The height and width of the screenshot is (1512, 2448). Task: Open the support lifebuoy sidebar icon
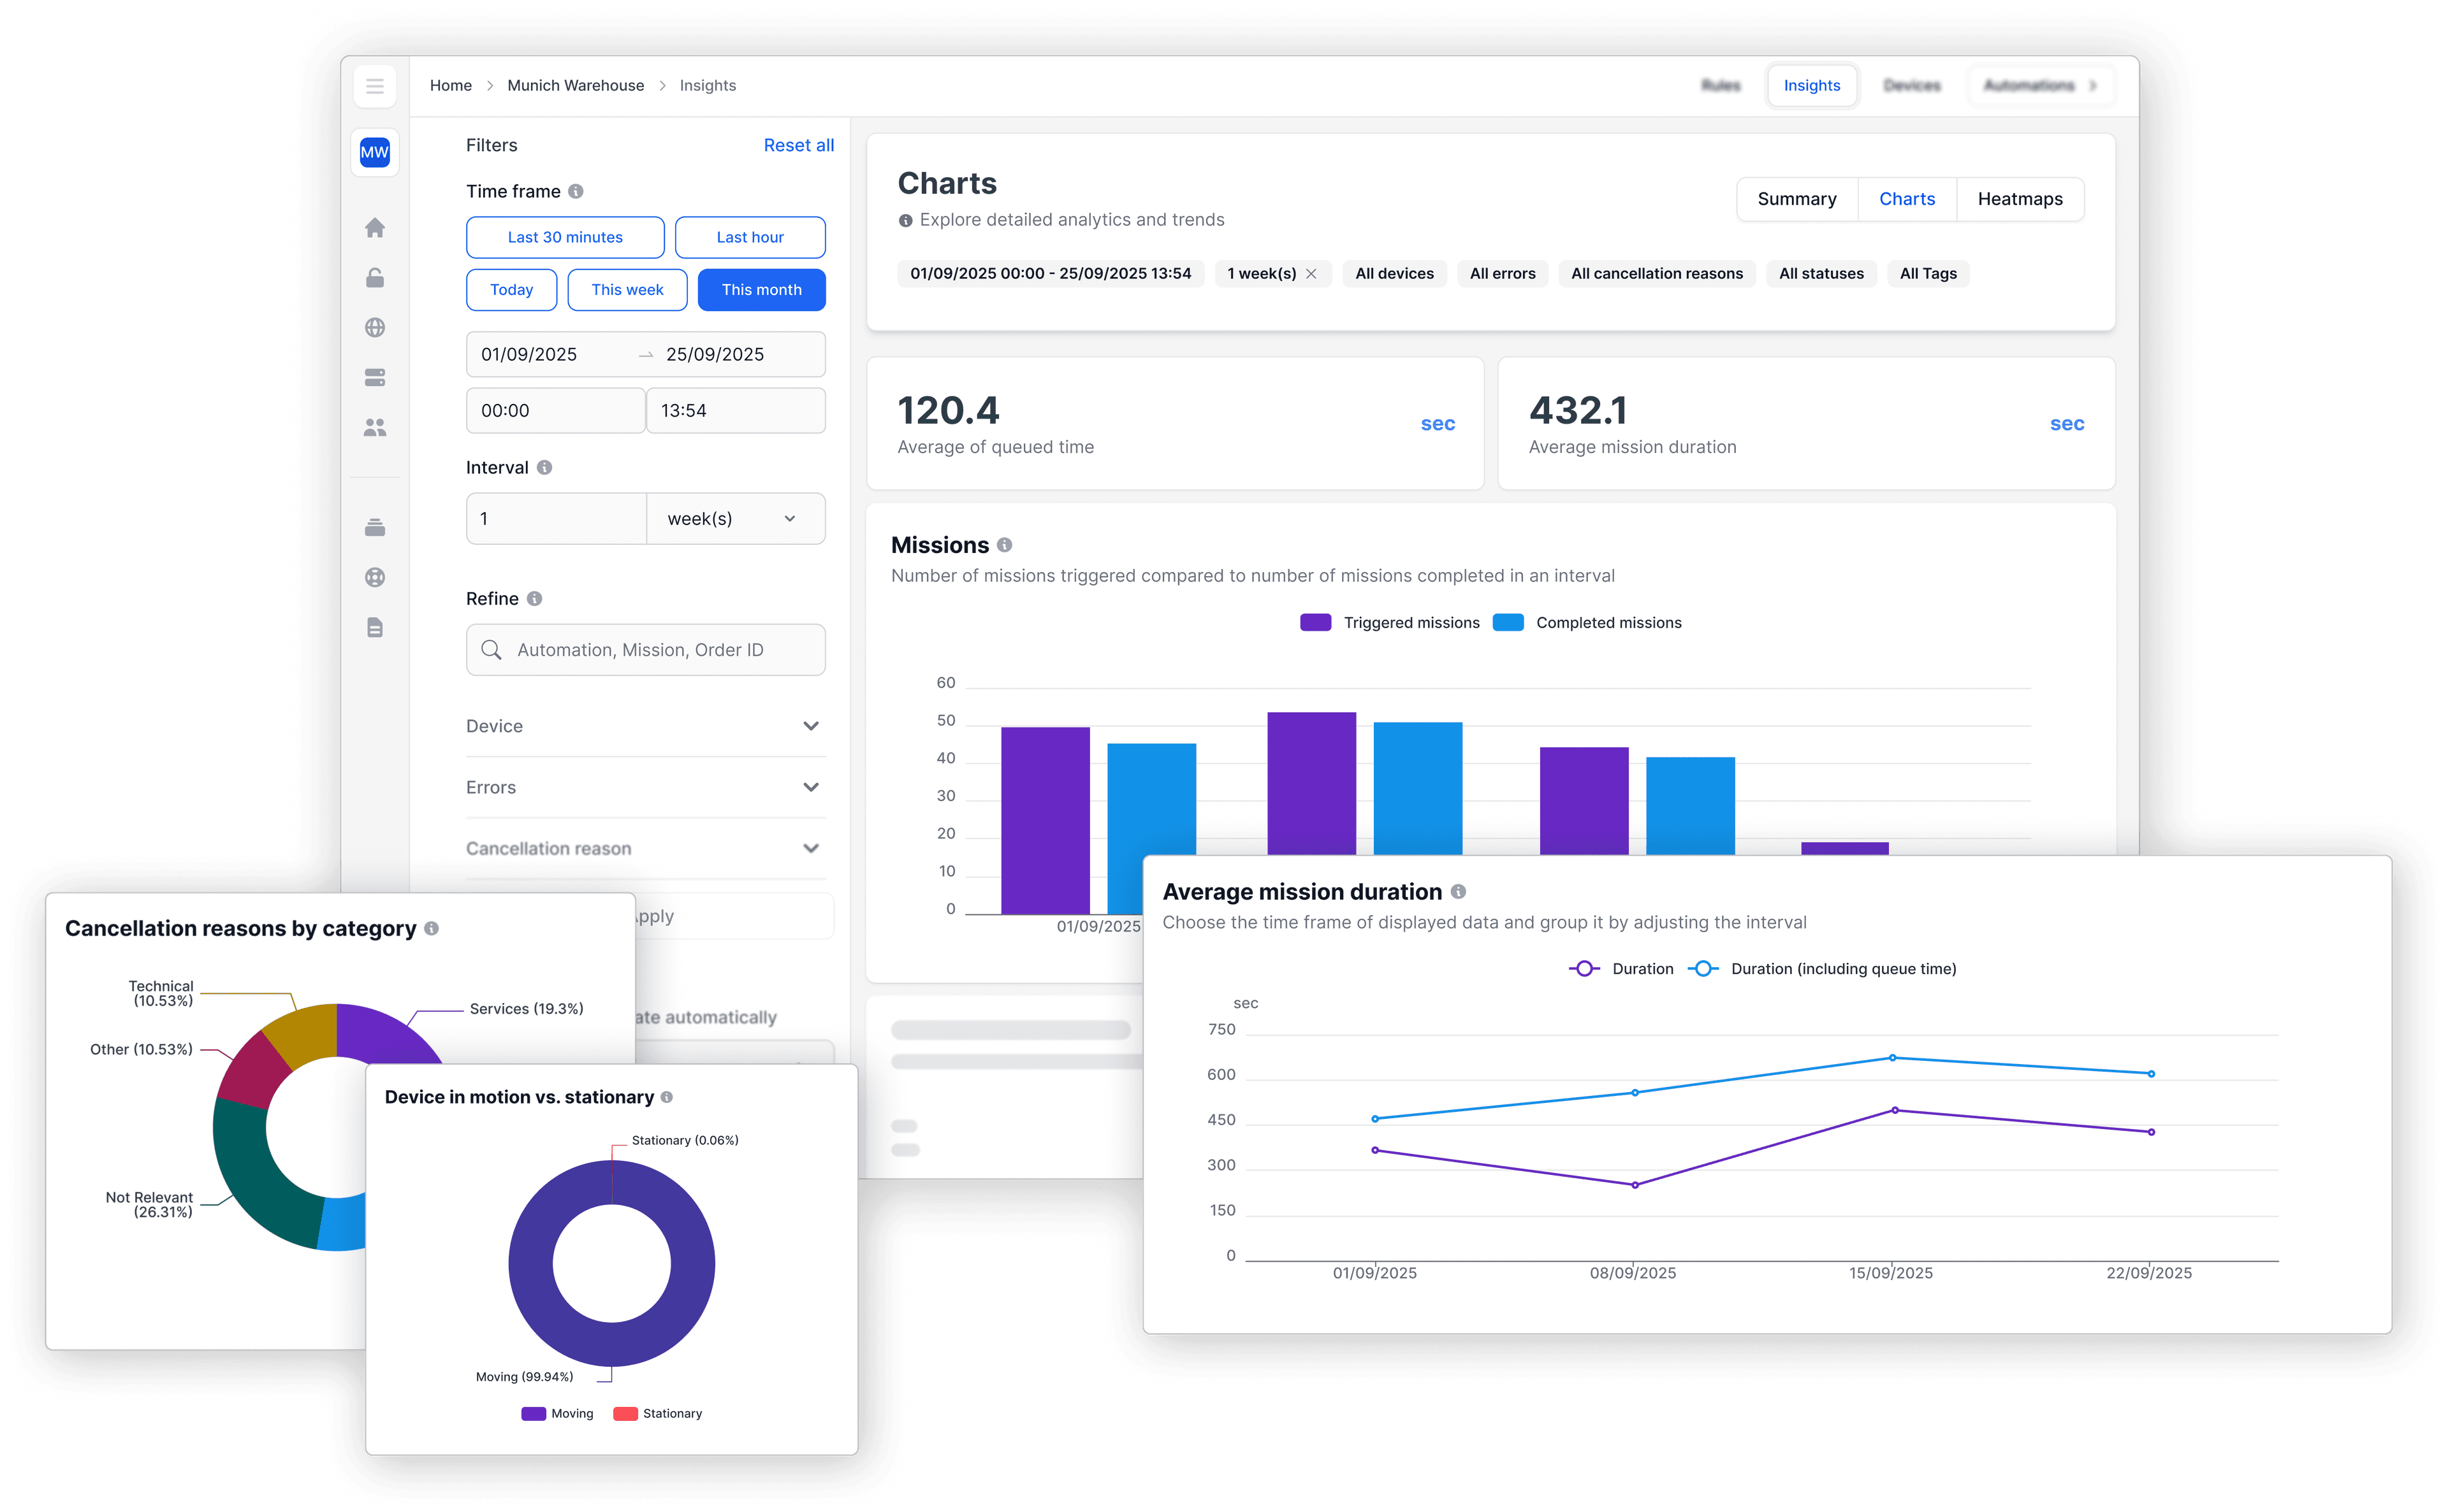click(374, 577)
